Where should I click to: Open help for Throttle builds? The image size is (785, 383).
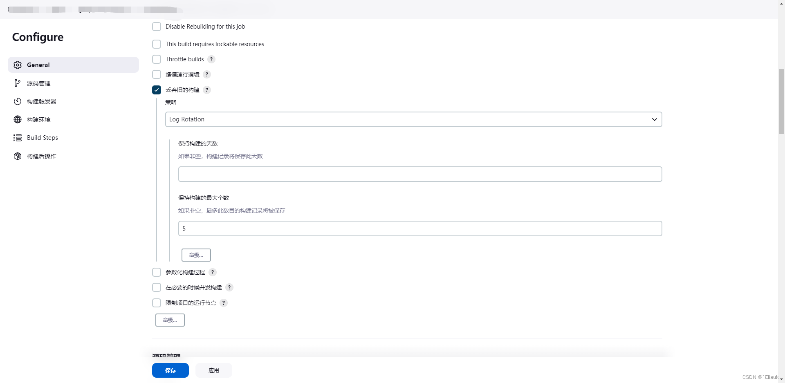click(x=211, y=59)
